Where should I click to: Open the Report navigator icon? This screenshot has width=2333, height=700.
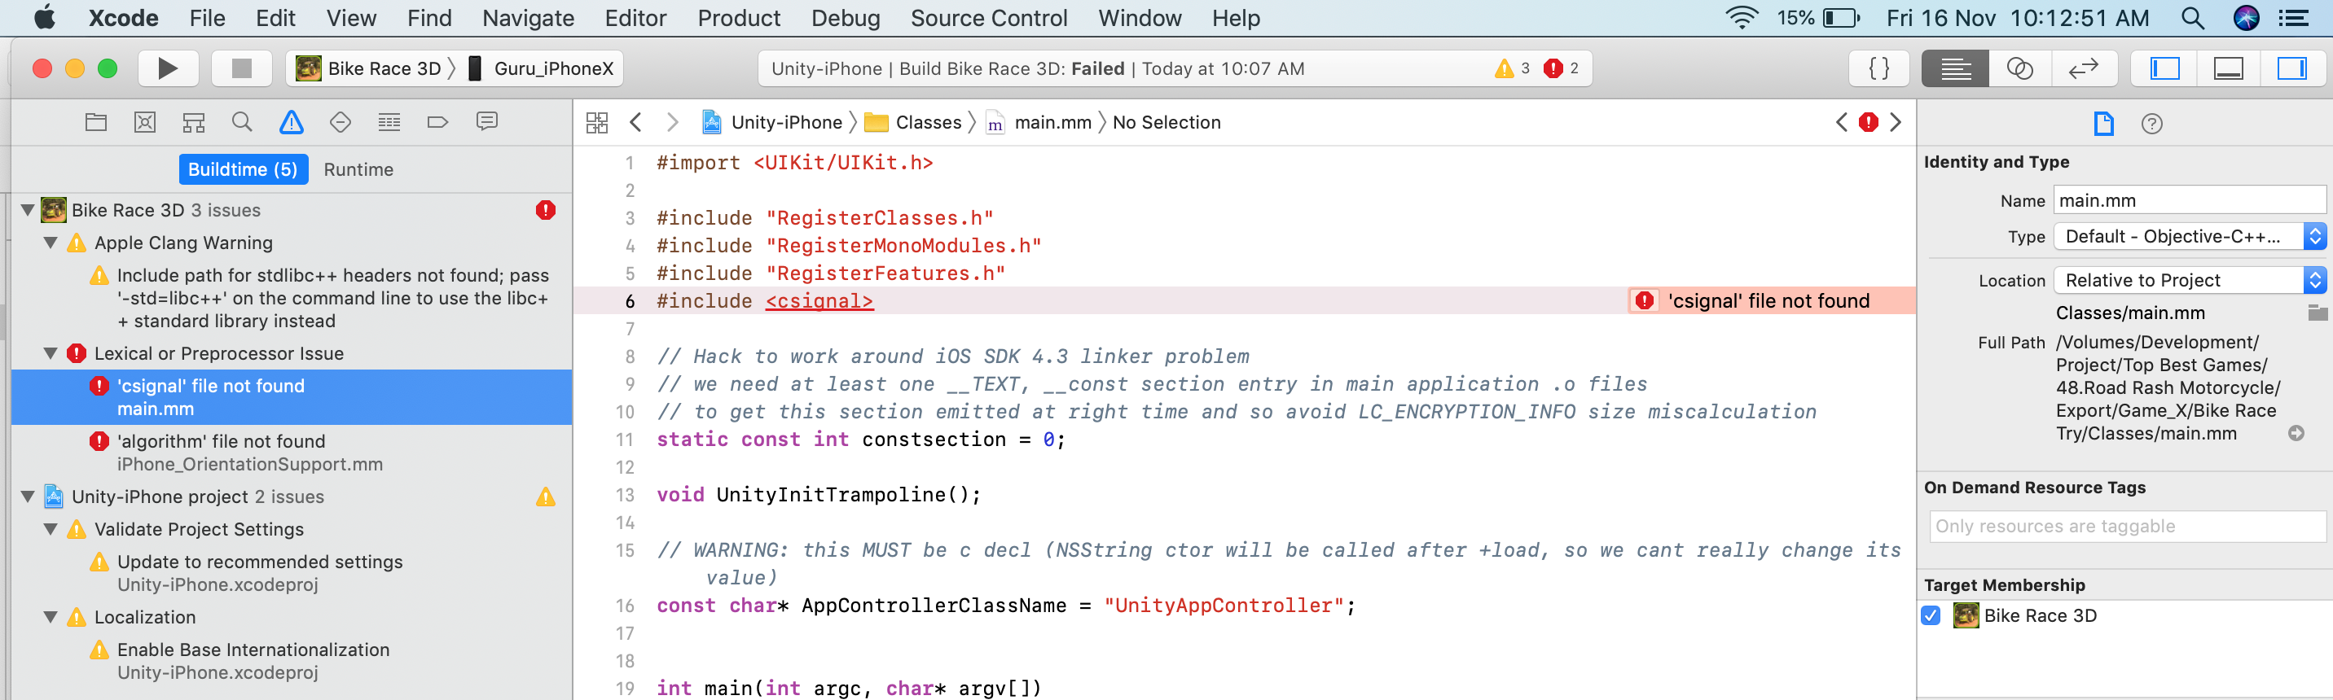[x=486, y=122]
